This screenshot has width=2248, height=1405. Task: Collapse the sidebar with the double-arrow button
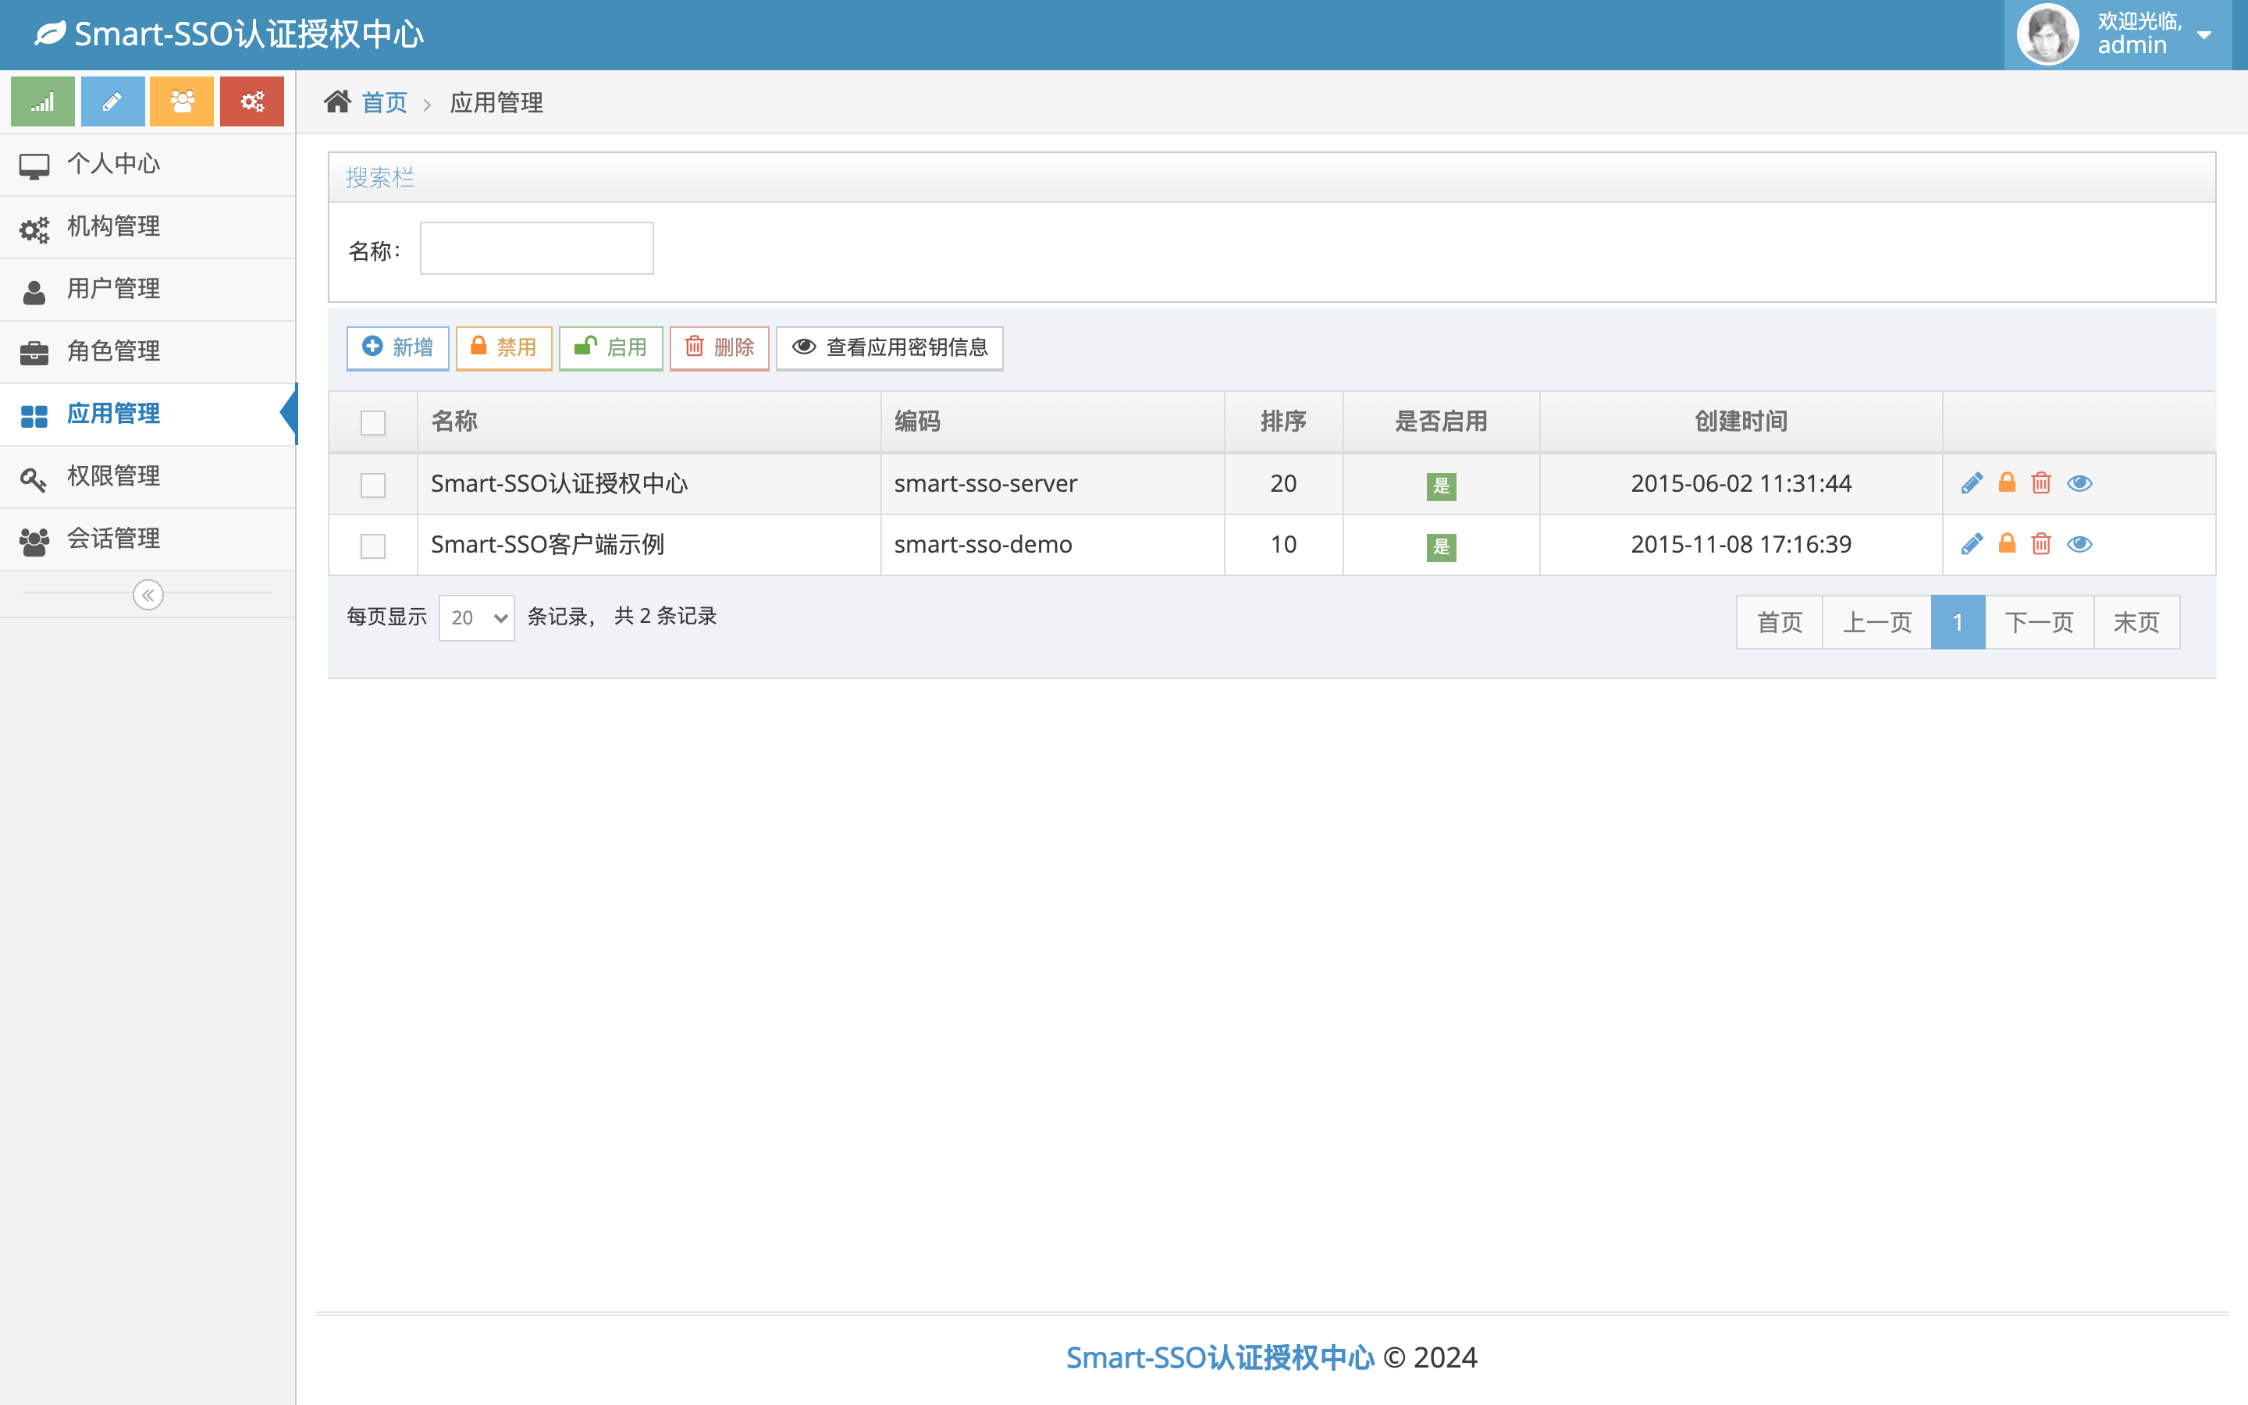[x=148, y=595]
